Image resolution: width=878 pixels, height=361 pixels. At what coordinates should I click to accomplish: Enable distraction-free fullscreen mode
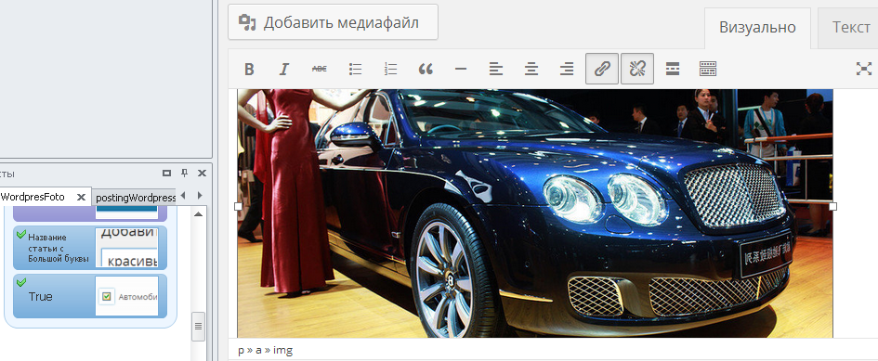pos(864,69)
